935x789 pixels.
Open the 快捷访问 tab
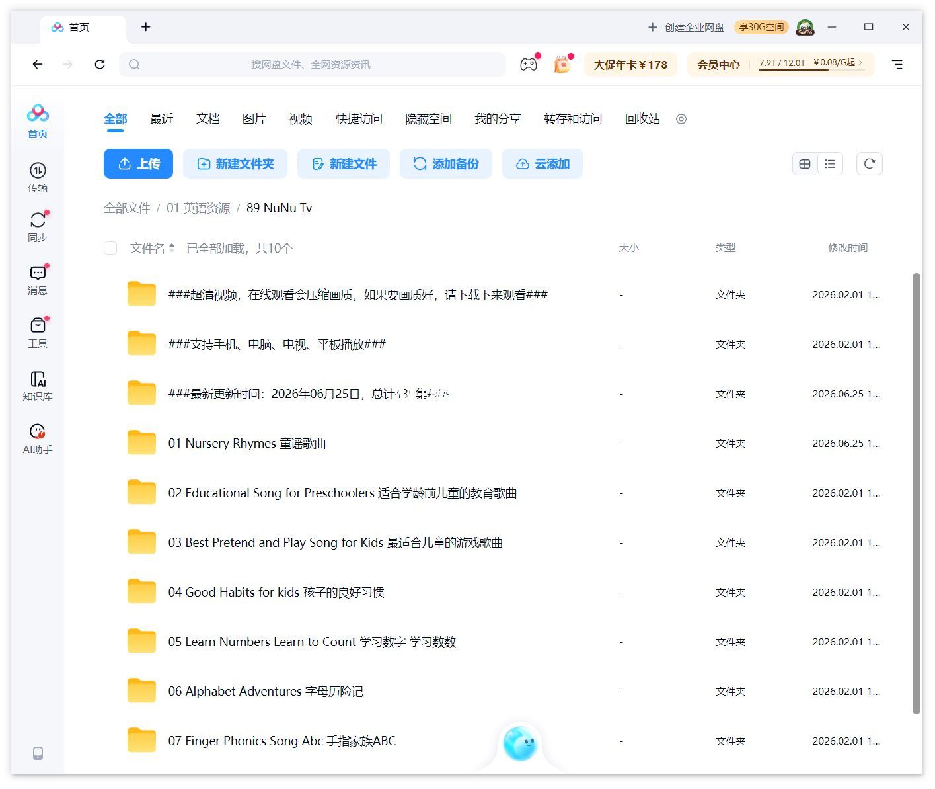(x=359, y=119)
